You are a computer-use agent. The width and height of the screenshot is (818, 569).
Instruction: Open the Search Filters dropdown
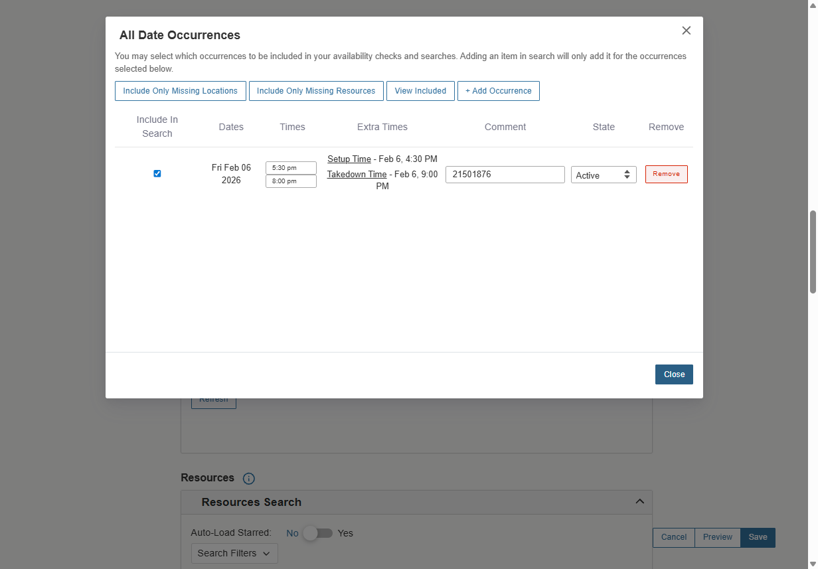[x=234, y=553]
